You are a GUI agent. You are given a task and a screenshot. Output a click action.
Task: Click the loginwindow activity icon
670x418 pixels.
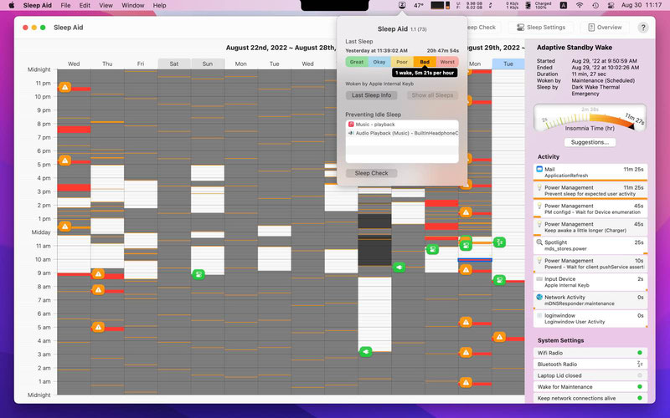click(x=539, y=315)
